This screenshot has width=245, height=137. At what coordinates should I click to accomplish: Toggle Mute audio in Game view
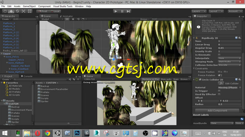coord(166,79)
